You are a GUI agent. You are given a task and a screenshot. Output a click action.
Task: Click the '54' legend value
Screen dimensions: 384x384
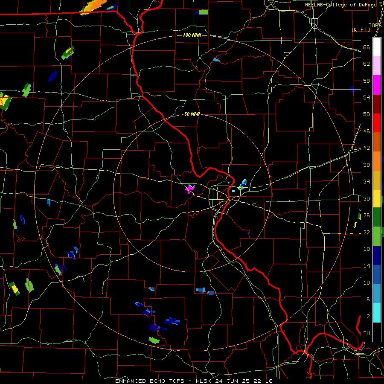tap(367, 97)
